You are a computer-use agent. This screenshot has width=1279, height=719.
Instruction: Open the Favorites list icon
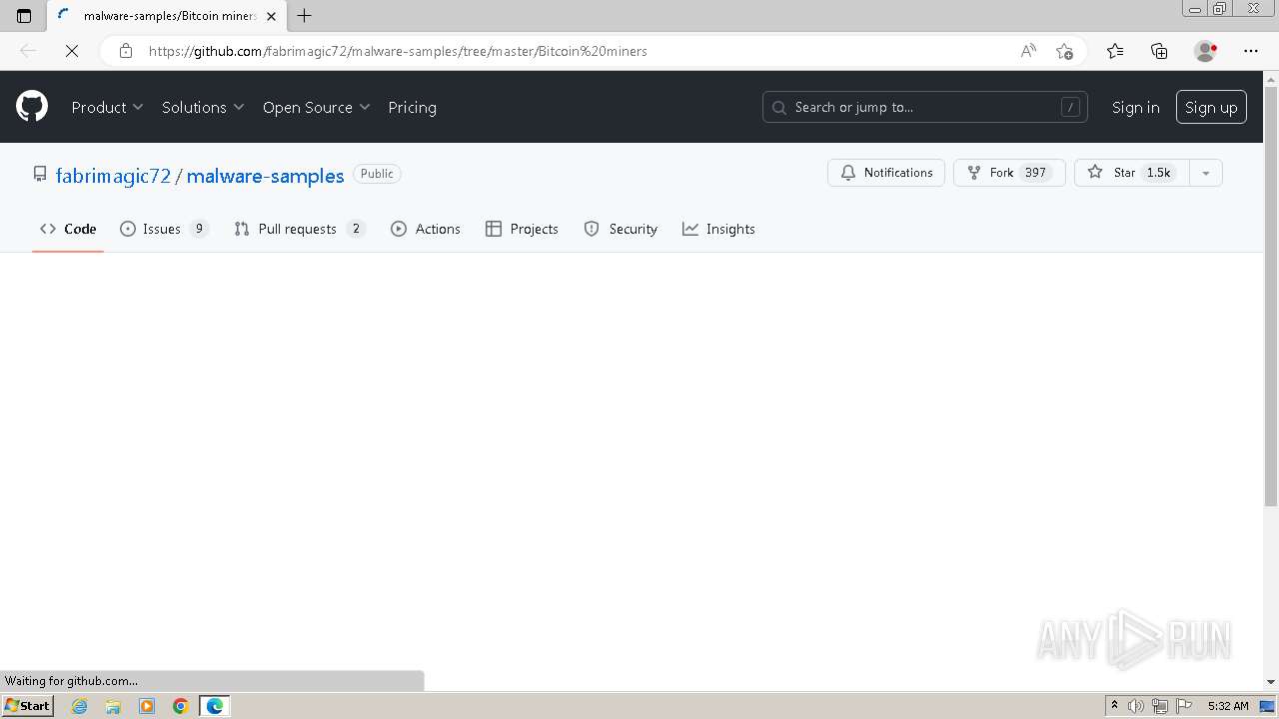(x=1115, y=51)
